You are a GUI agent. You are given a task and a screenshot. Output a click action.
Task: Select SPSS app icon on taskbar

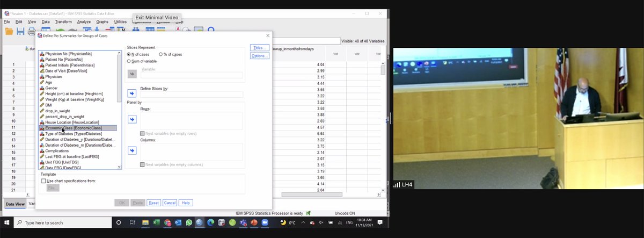(x=200, y=222)
